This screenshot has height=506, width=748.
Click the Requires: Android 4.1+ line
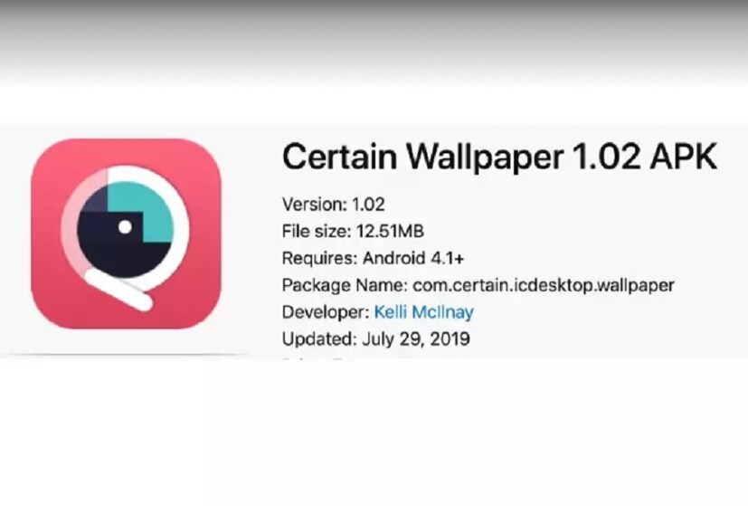[373, 258]
